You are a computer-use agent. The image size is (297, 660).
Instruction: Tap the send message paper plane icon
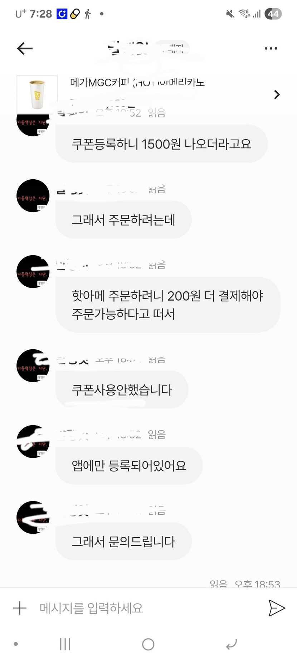(277, 608)
